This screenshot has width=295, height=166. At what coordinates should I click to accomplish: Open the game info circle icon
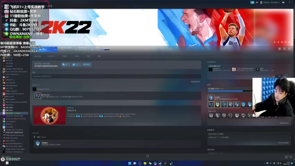[x=284, y=49]
